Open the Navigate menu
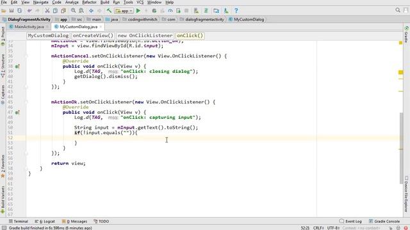Screen dimensions: 410x230 point(41,3)
